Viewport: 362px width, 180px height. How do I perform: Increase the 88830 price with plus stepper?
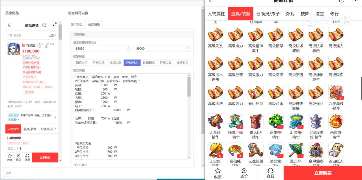[x=128, y=47]
